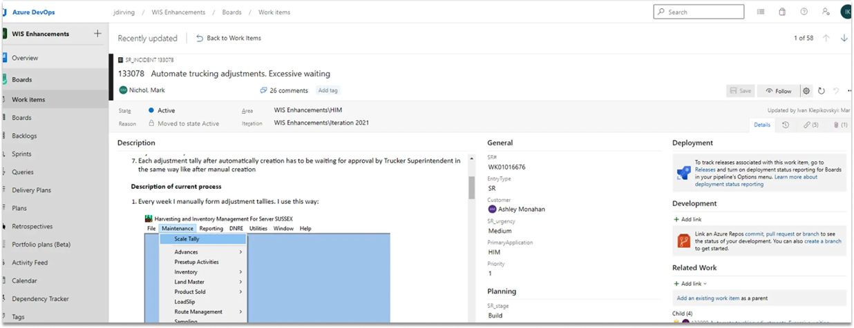Click Back to Work Items
The image size is (854, 328).
coord(229,38)
